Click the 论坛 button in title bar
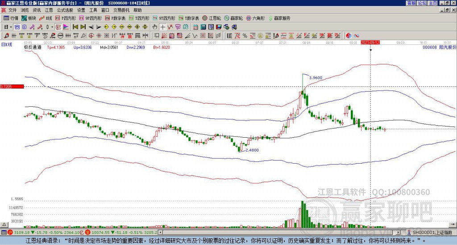 point(421,3)
